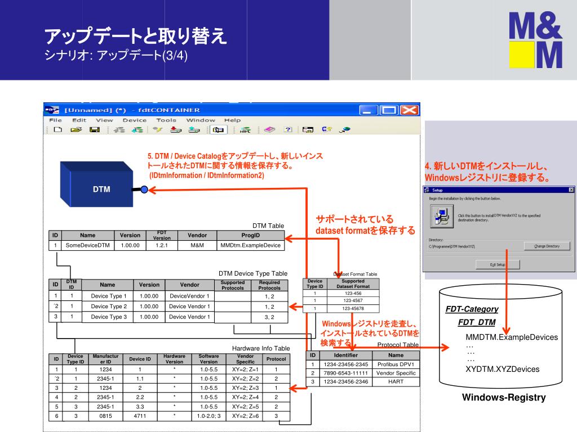This screenshot has width=577, height=432.
Task: Click the pink book toolbar icon
Action: click(270, 130)
